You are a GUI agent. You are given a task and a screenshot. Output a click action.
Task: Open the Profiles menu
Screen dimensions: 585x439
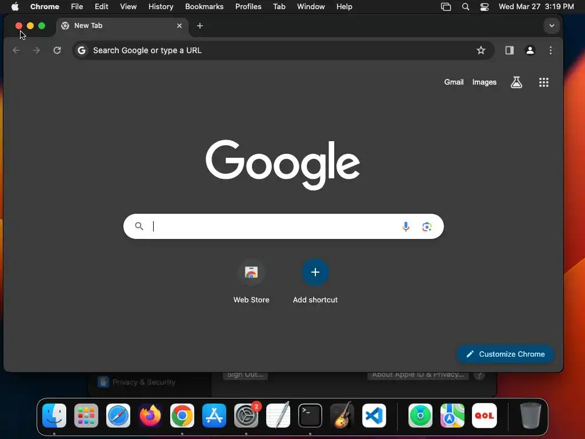(248, 6)
